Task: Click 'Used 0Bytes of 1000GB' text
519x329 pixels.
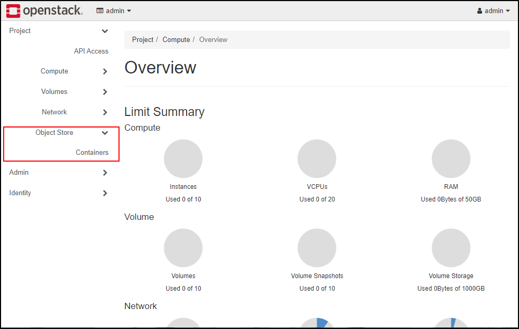Action: click(451, 288)
